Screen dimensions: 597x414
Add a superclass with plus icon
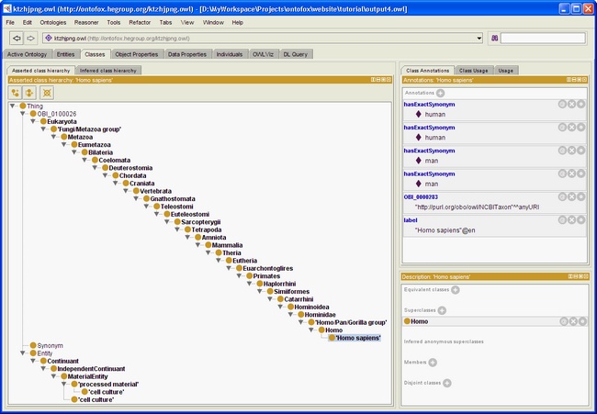tap(442, 310)
